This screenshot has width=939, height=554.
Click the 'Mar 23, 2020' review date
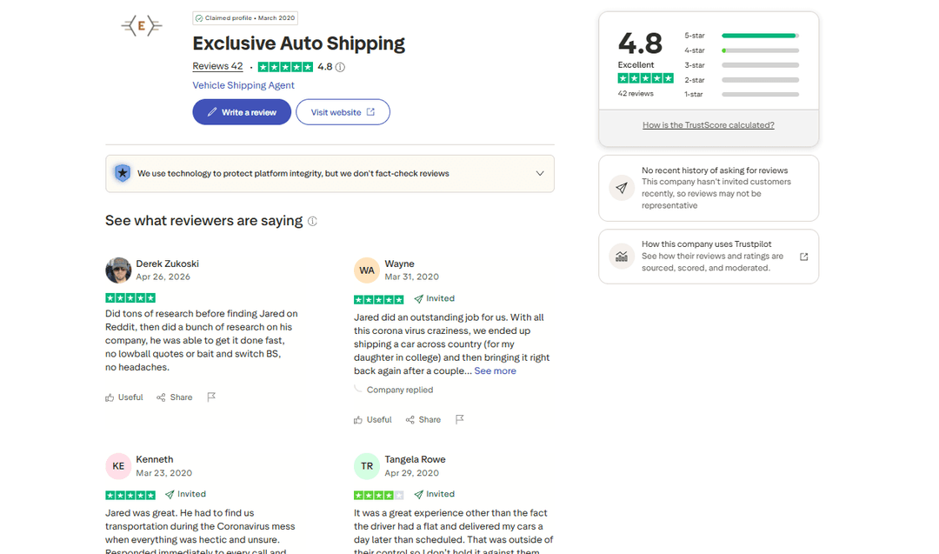pyautogui.click(x=164, y=473)
